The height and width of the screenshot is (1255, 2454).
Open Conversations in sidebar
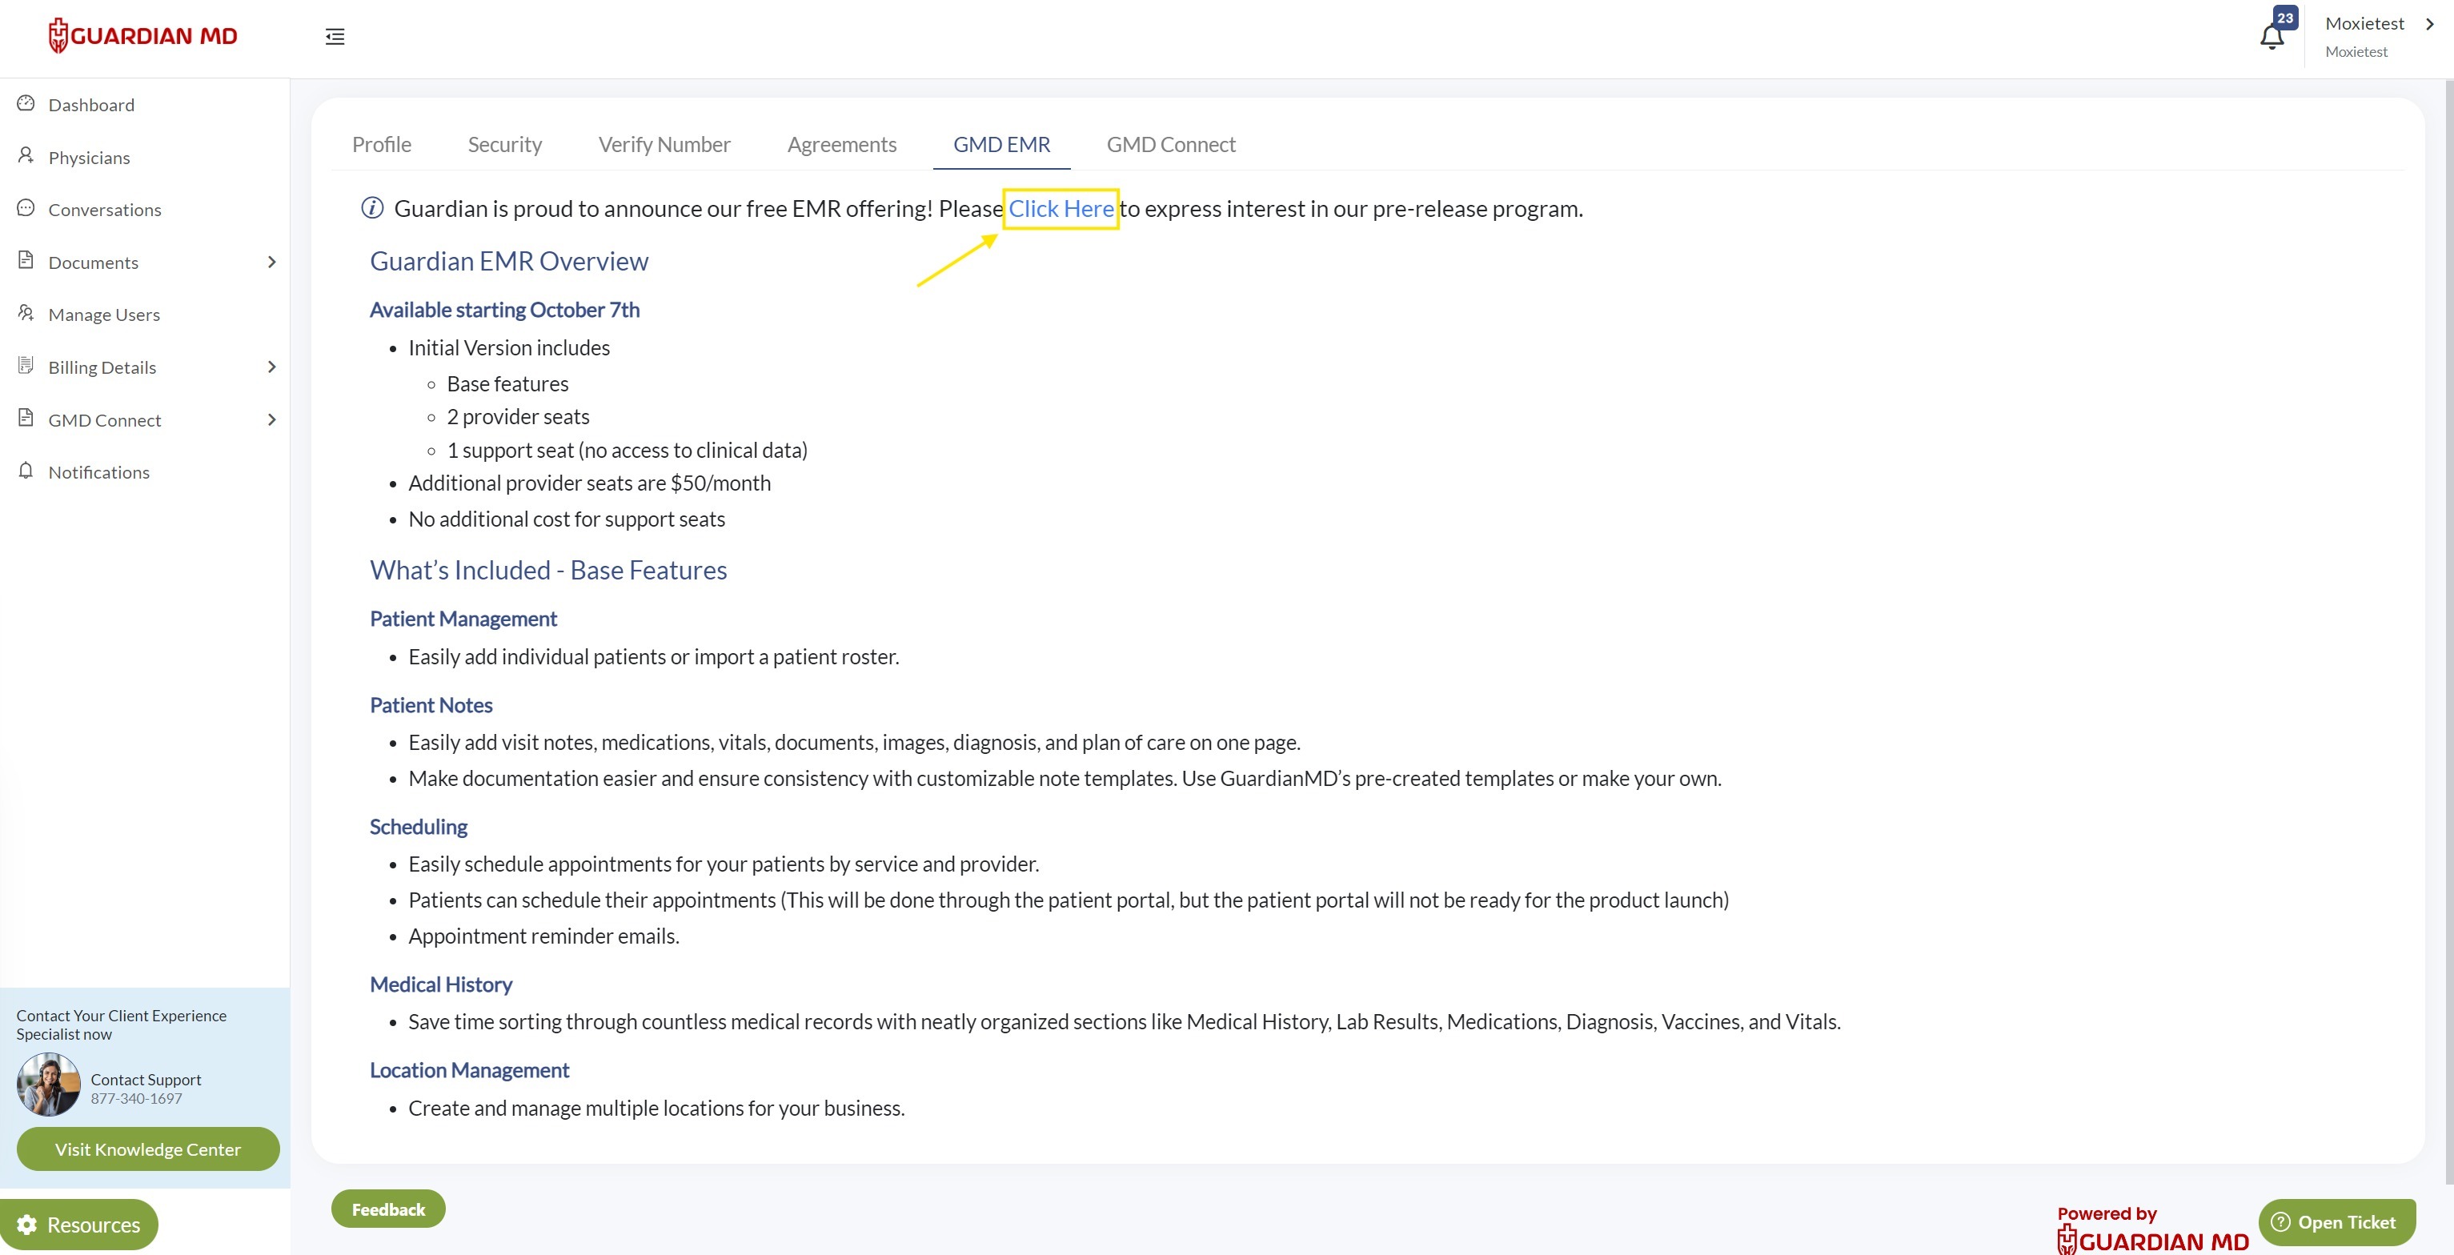tap(105, 210)
